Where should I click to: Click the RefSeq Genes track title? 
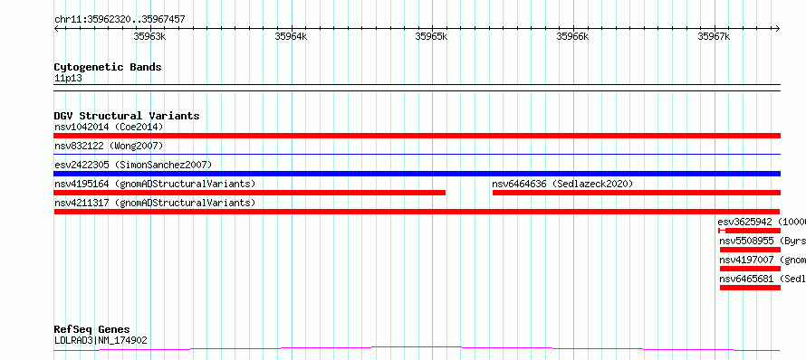coord(92,329)
